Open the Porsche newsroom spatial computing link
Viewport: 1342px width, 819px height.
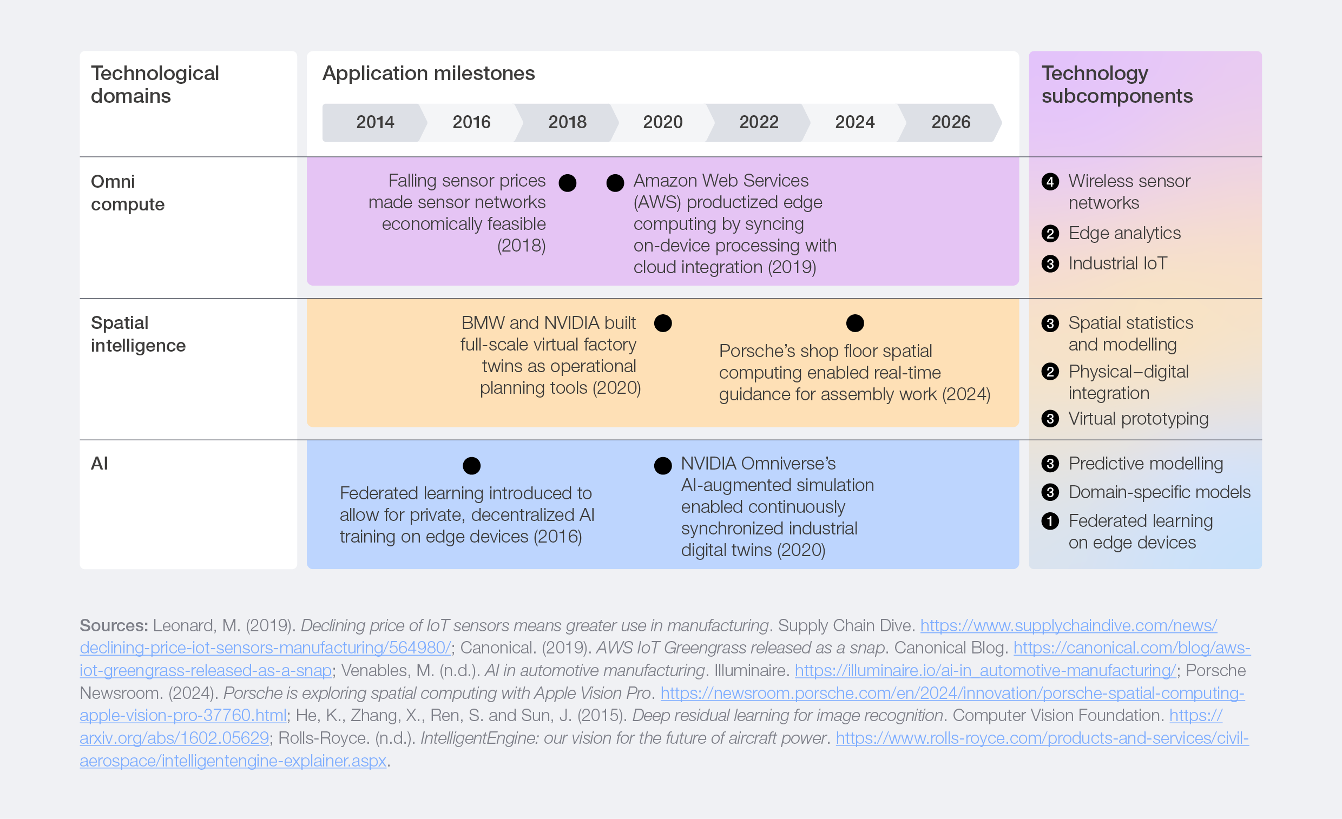pos(952,693)
